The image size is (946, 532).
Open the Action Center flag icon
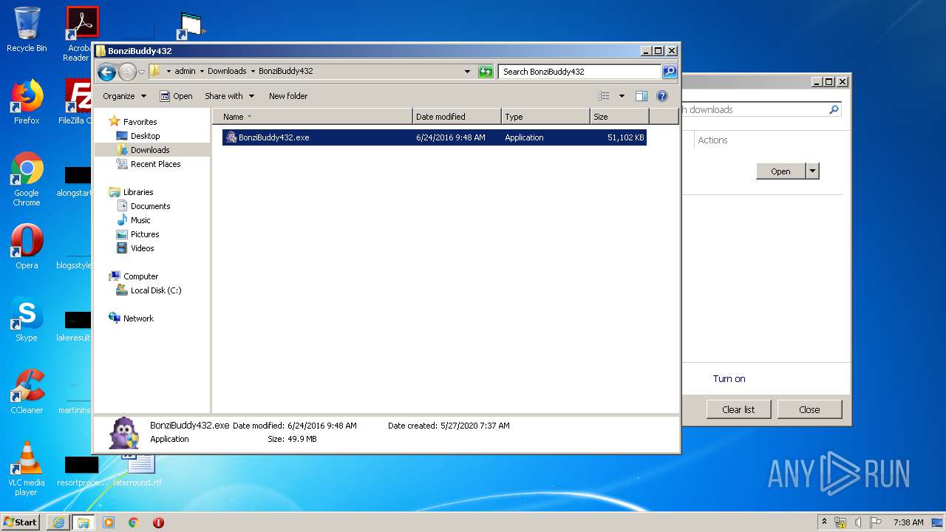tap(876, 522)
